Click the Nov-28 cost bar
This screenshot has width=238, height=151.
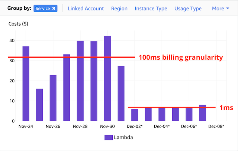pos(80,81)
